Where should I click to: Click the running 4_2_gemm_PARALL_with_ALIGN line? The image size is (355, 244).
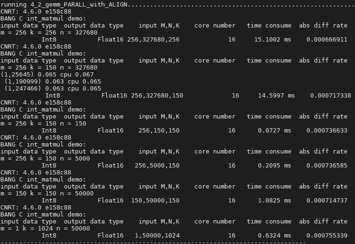[x=65, y=5]
